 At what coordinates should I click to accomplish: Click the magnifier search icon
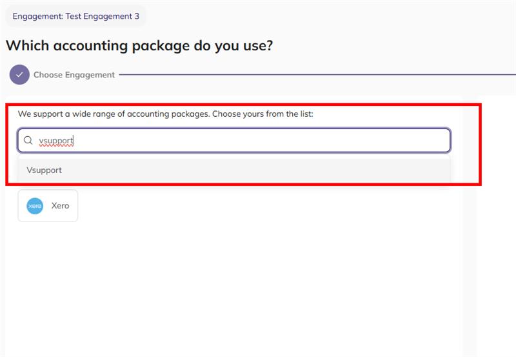[x=28, y=140]
